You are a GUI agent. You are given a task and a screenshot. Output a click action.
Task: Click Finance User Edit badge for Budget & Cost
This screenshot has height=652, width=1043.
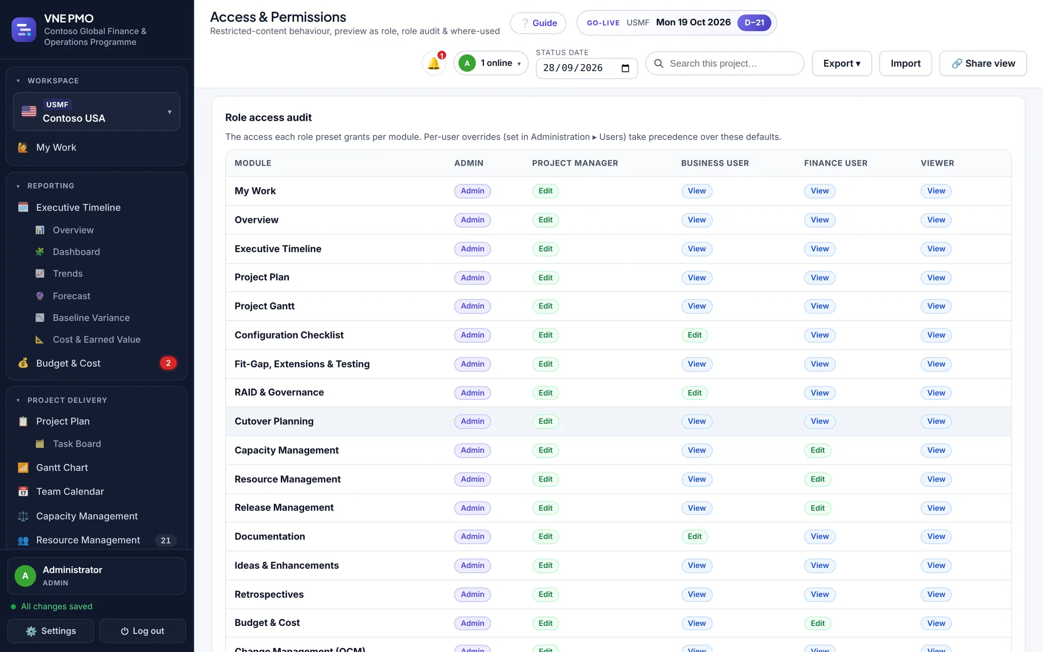[818, 623]
